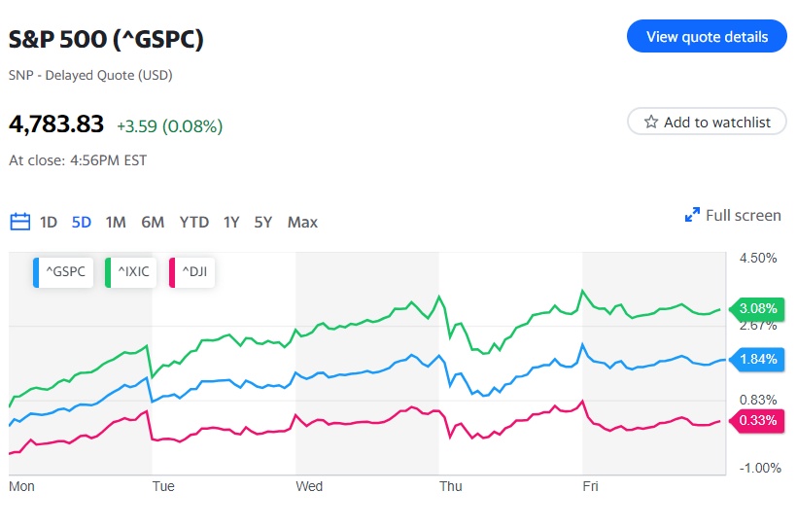Click the calendar date range icon
This screenshot has height=527, width=797.
19,222
